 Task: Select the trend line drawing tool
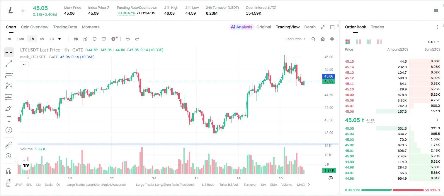(9, 63)
